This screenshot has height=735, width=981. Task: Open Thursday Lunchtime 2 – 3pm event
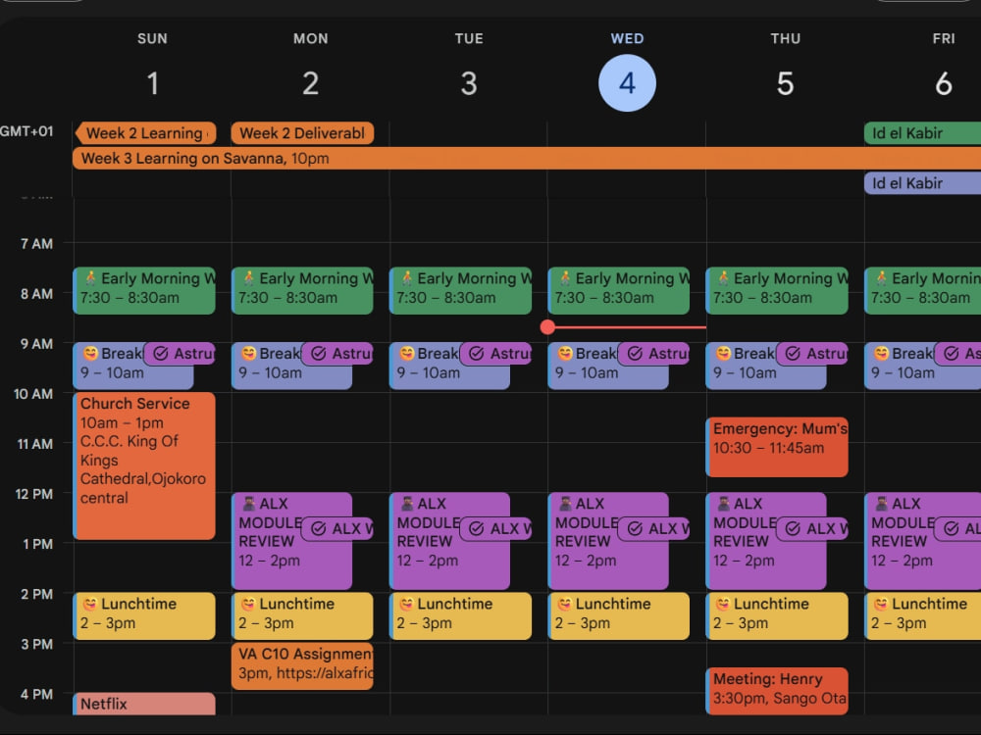coord(777,615)
